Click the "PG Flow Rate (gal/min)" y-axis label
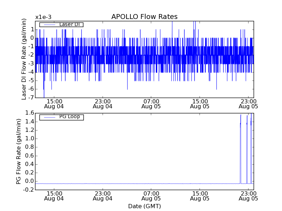This screenshot has width=282, height=211. pos(19,151)
